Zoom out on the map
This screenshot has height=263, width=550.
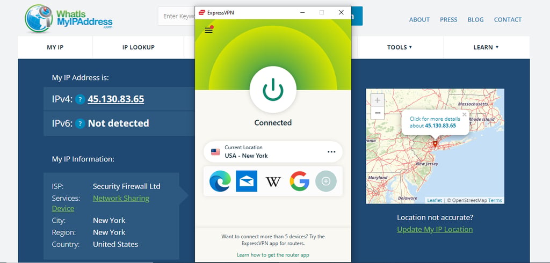coord(378,113)
